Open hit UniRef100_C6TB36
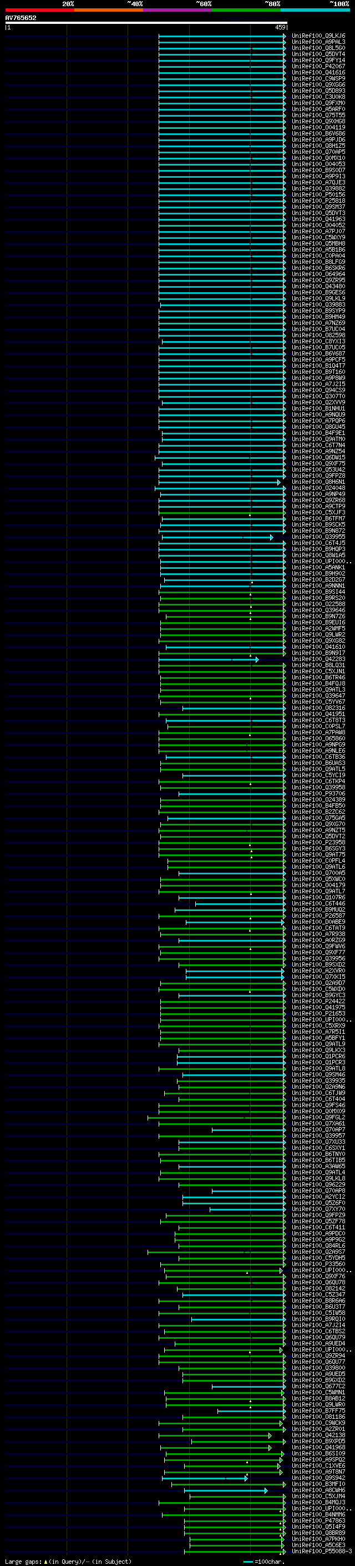 [318, 757]
